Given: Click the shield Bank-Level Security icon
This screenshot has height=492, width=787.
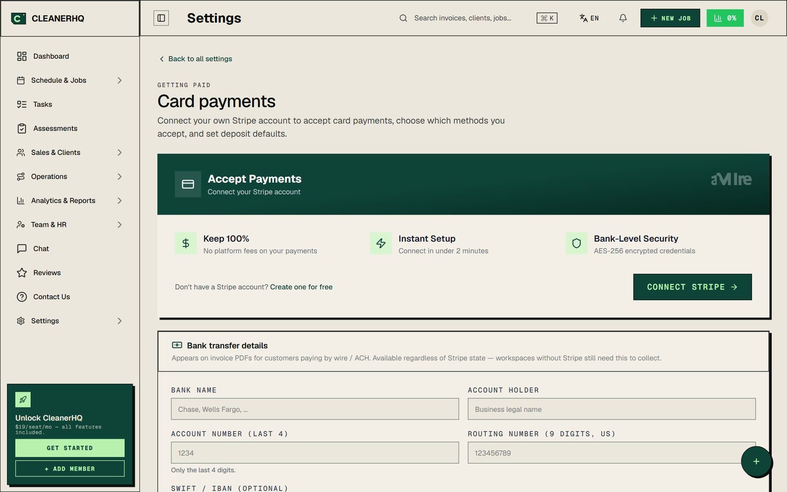Looking at the screenshot, I should click(x=576, y=244).
